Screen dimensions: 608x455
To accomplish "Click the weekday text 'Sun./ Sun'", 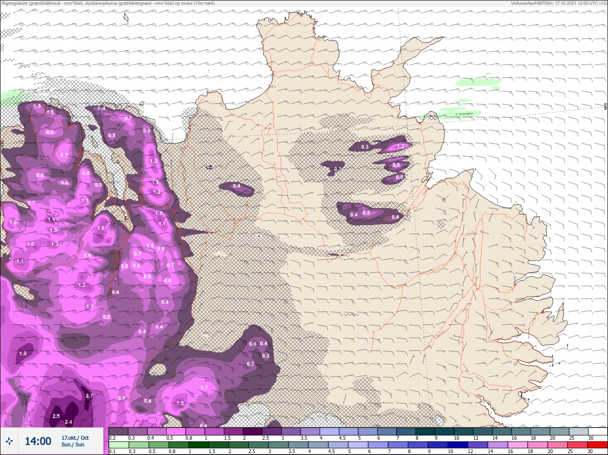I will tap(73, 445).
